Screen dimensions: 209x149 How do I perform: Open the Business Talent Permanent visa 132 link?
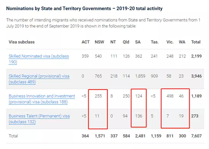coord(39,119)
